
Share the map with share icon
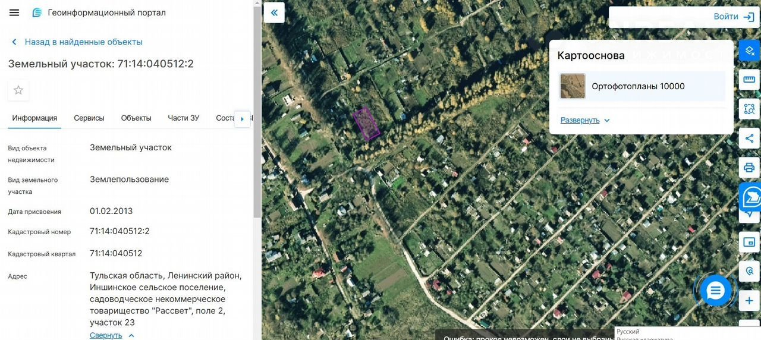pyautogui.click(x=749, y=138)
